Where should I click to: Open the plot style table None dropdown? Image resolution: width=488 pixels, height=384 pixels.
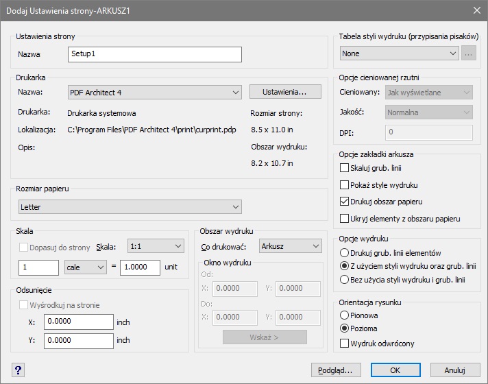[400, 53]
